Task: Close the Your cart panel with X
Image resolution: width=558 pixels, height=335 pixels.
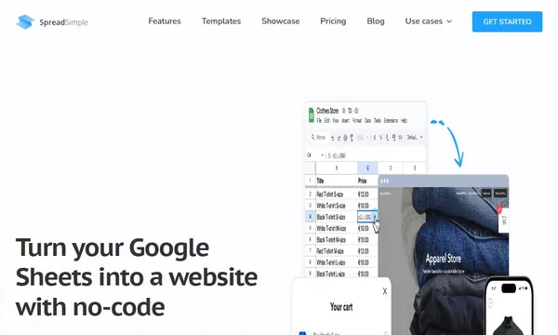Action: tap(385, 291)
